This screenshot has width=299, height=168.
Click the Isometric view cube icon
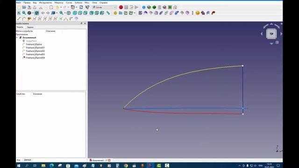tap(69, 13)
